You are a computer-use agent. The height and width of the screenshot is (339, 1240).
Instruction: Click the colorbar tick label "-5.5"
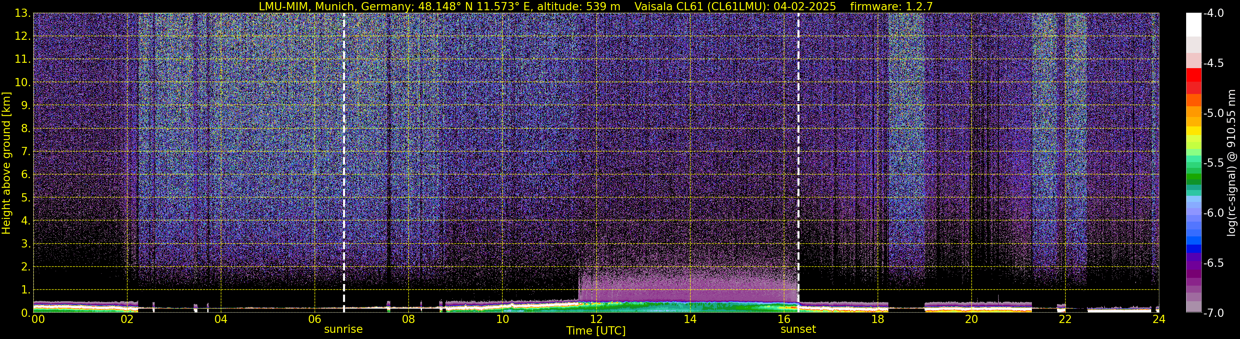pyautogui.click(x=1214, y=163)
